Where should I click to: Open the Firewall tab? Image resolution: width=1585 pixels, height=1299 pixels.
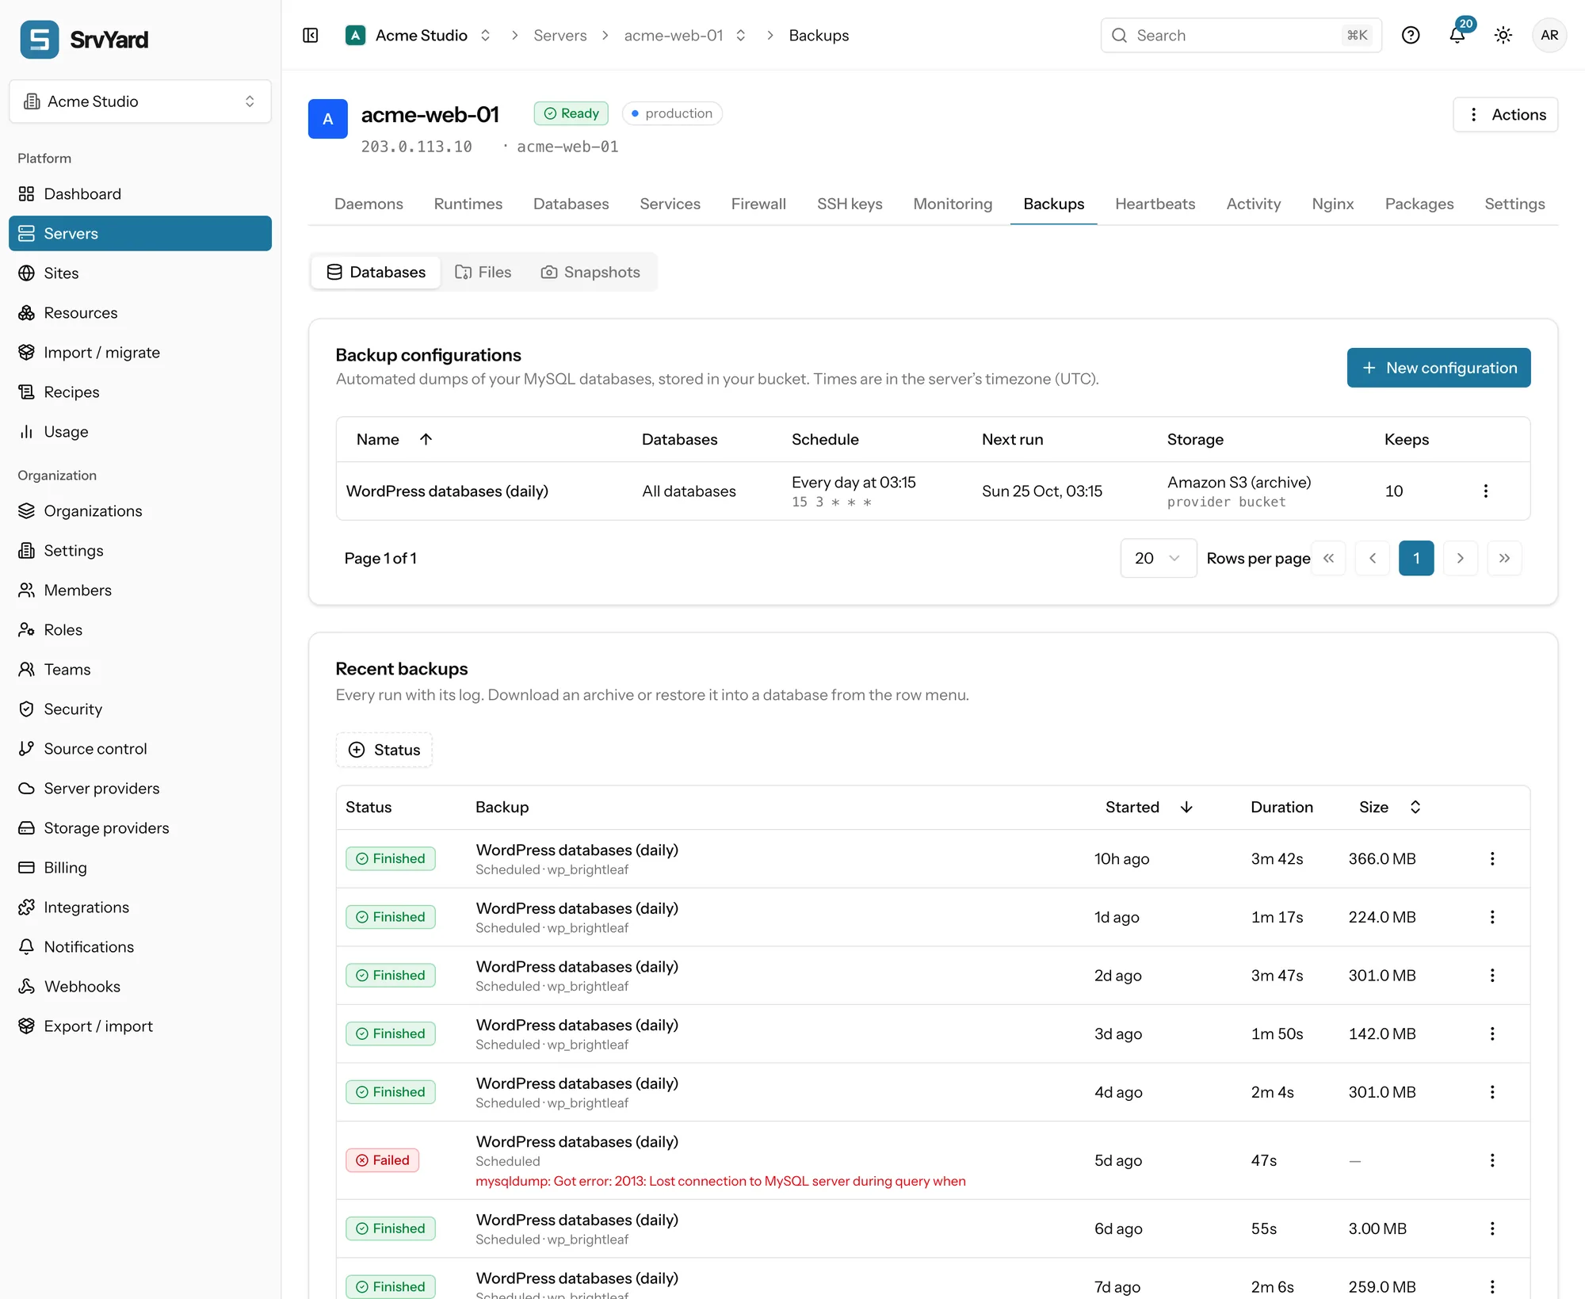click(x=758, y=204)
